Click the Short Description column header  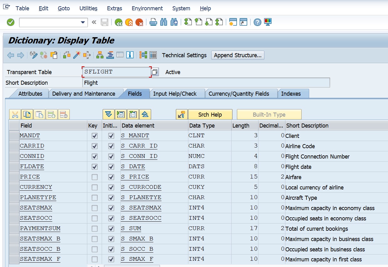(307, 125)
